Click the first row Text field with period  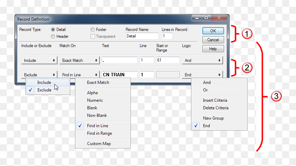(120, 60)
